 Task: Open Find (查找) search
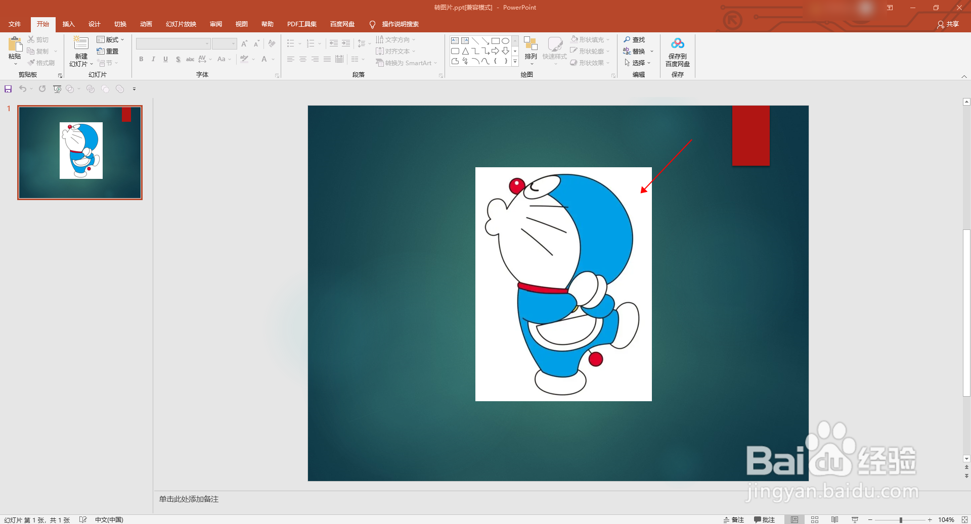(x=634, y=39)
